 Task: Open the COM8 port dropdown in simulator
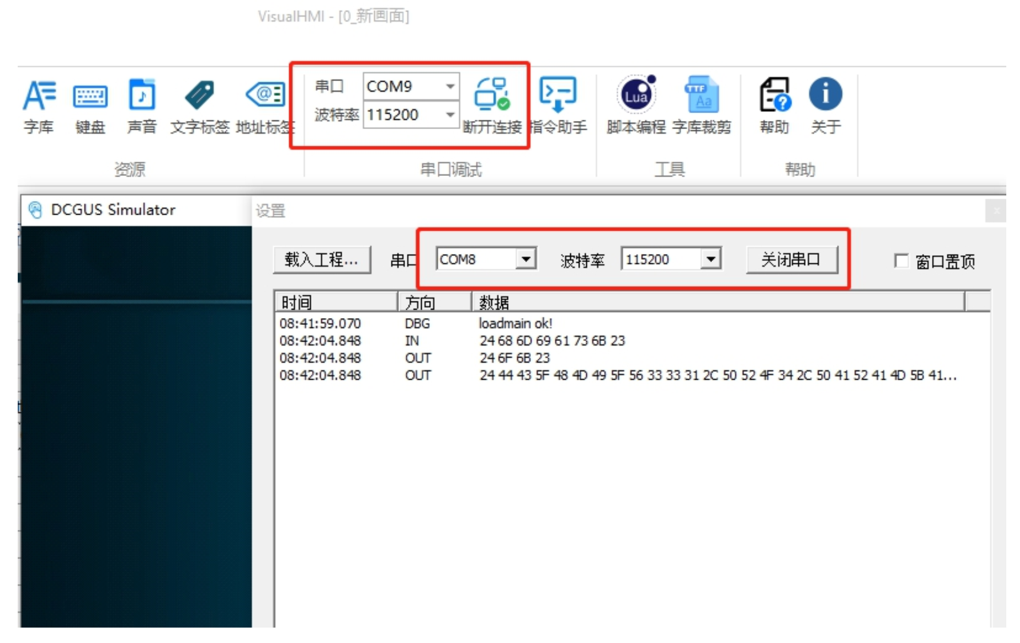[x=526, y=259]
